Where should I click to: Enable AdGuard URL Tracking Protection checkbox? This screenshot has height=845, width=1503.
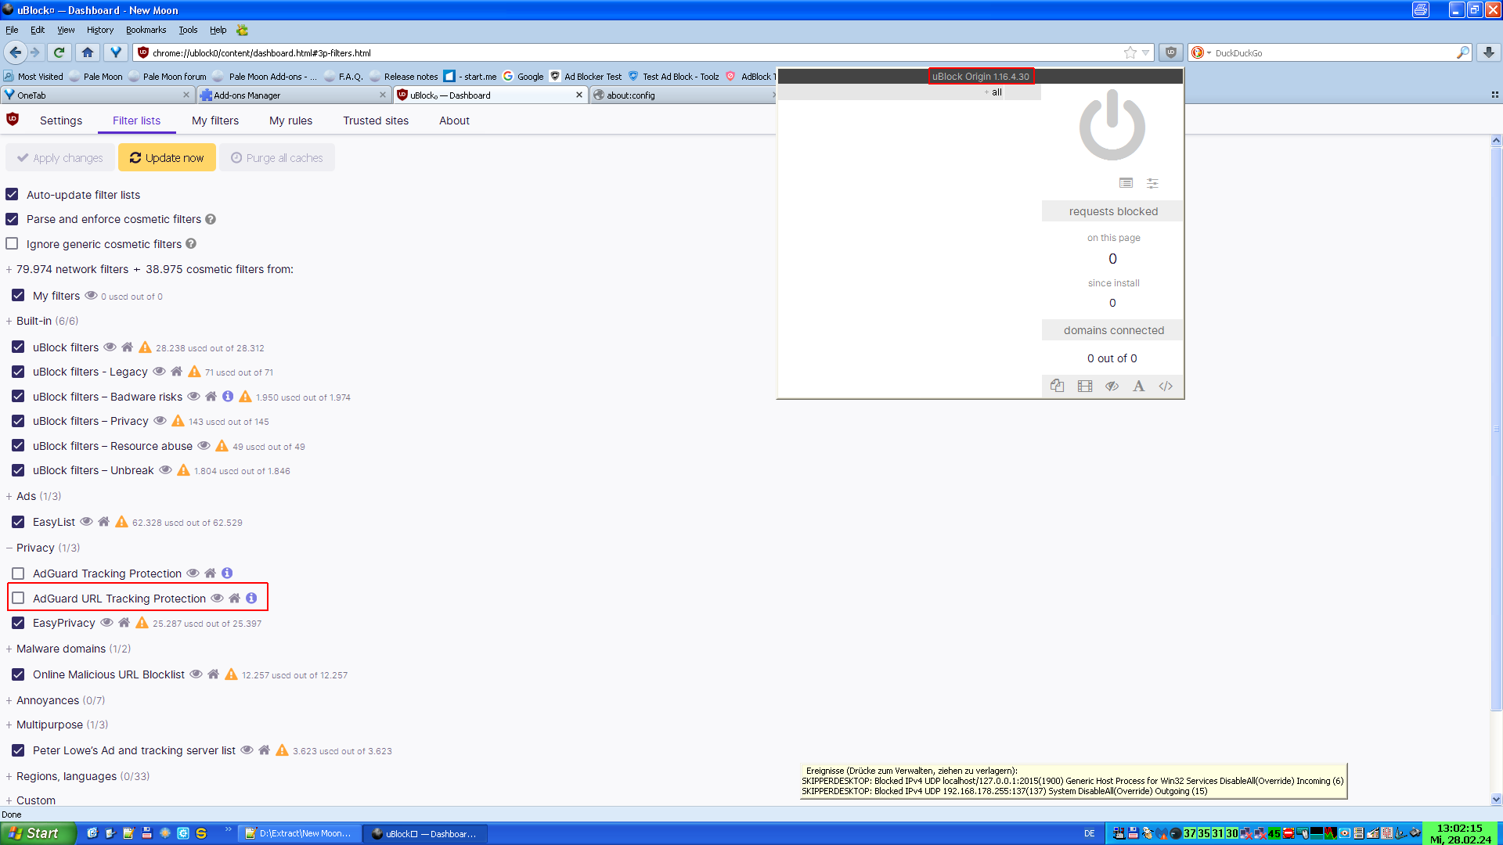pos(18,598)
